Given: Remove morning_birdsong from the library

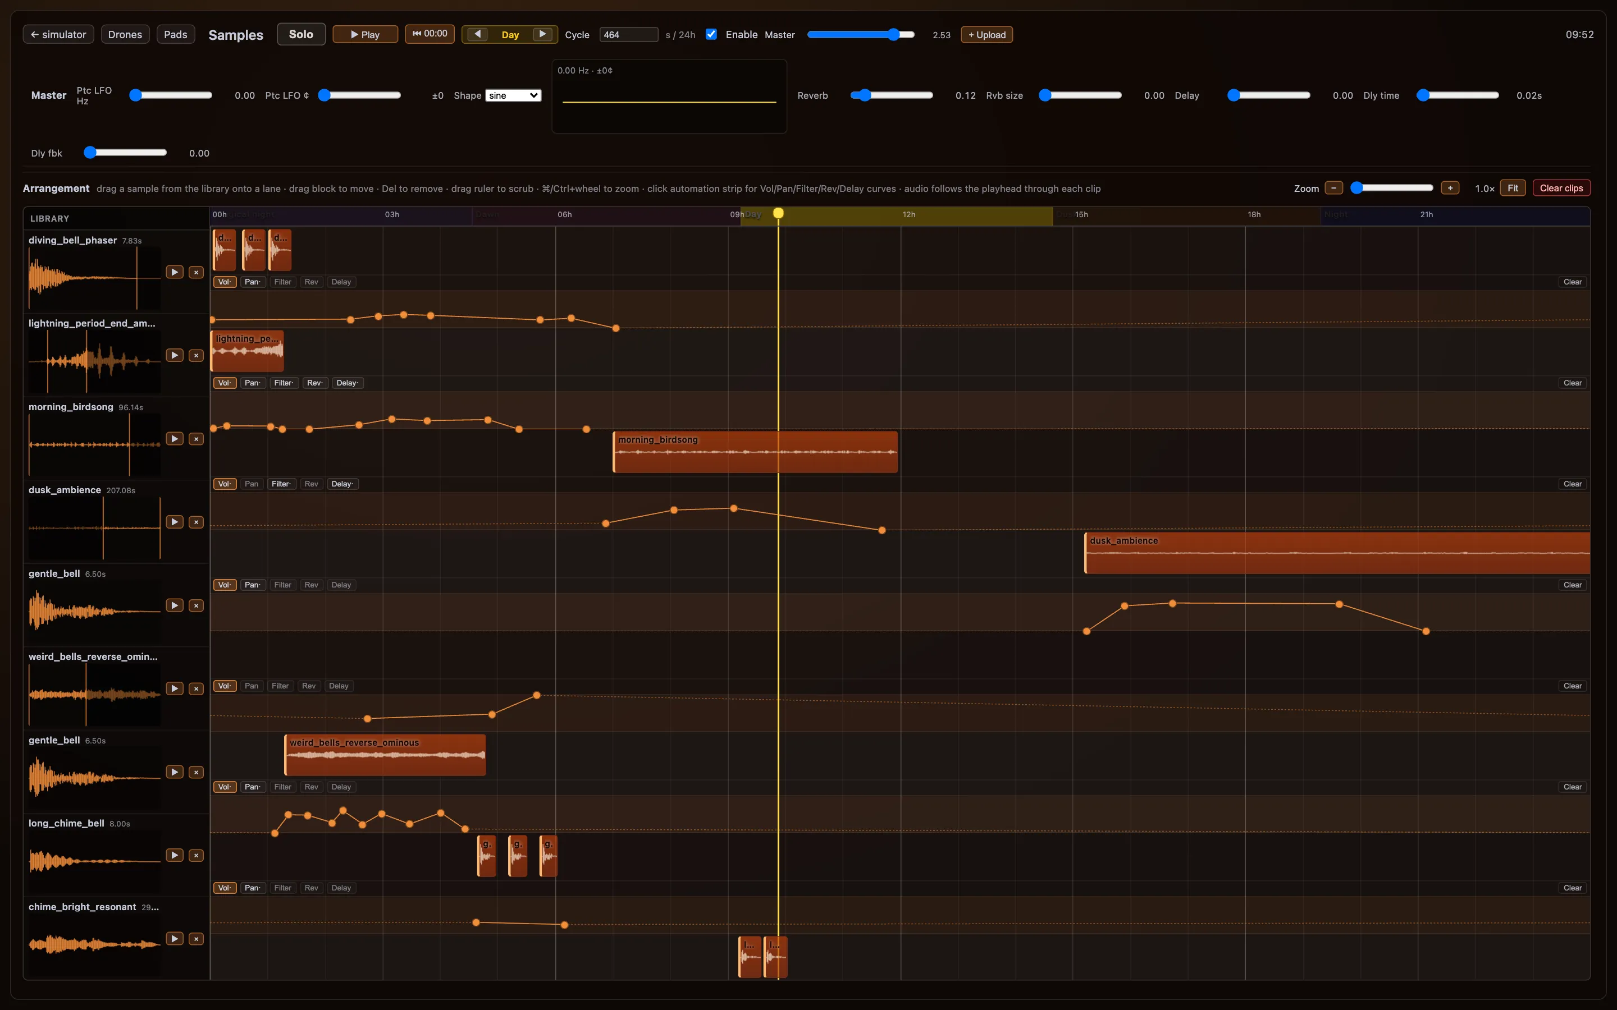Looking at the screenshot, I should 196,439.
